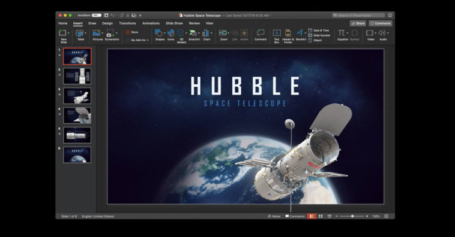This screenshot has width=455, height=237.
Task: Switch to Normal view in status bar
Action: [312, 216]
